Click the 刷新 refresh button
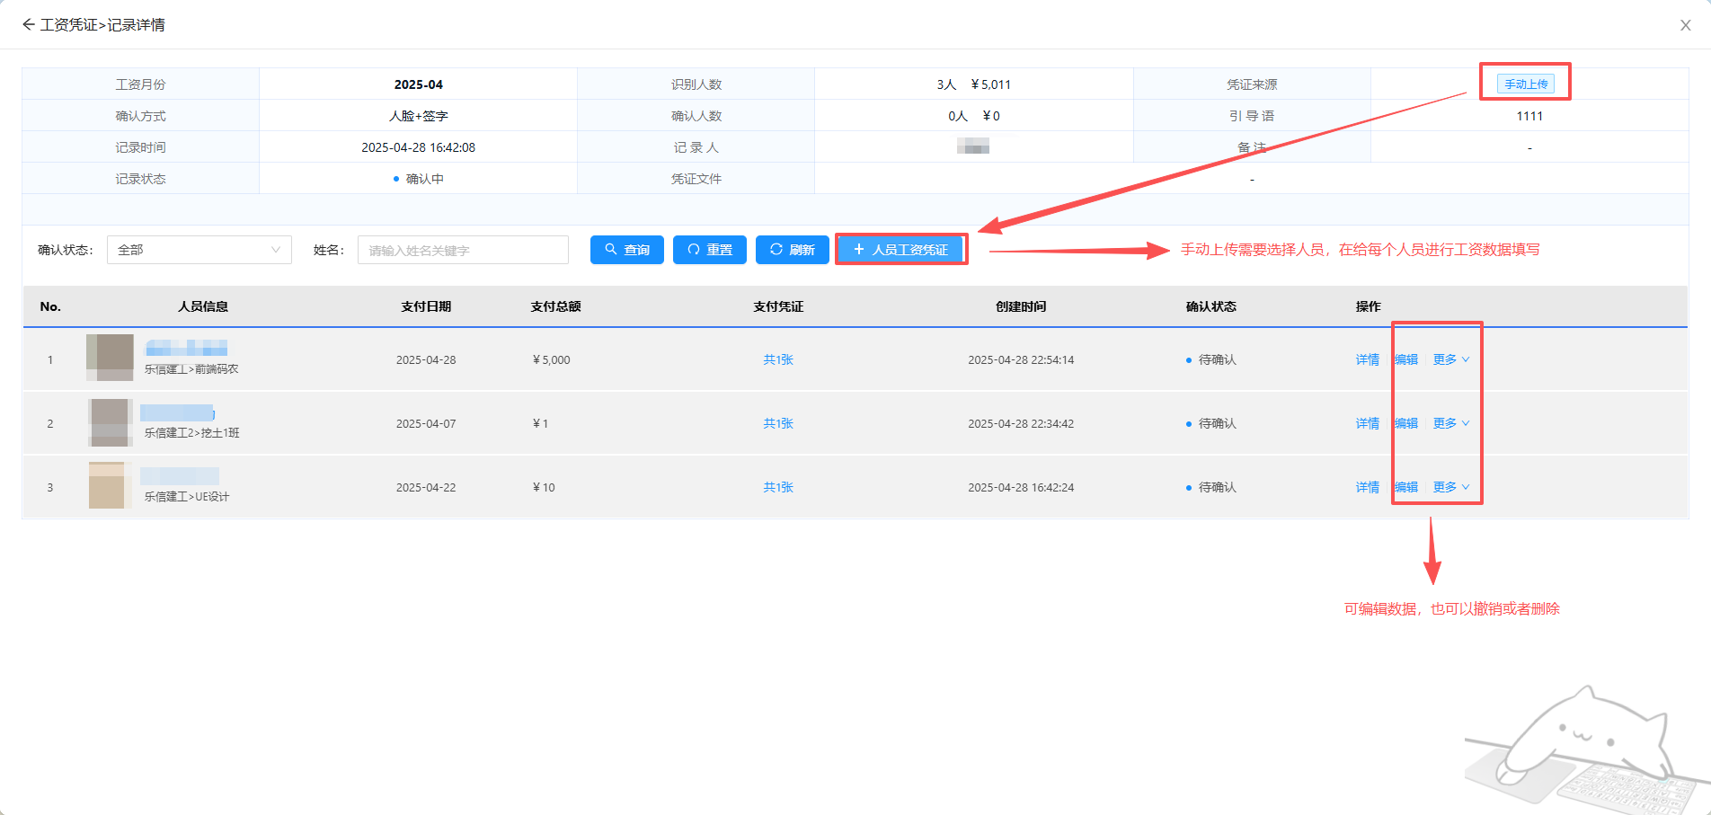Viewport: 1711px width, 815px height. (x=792, y=250)
